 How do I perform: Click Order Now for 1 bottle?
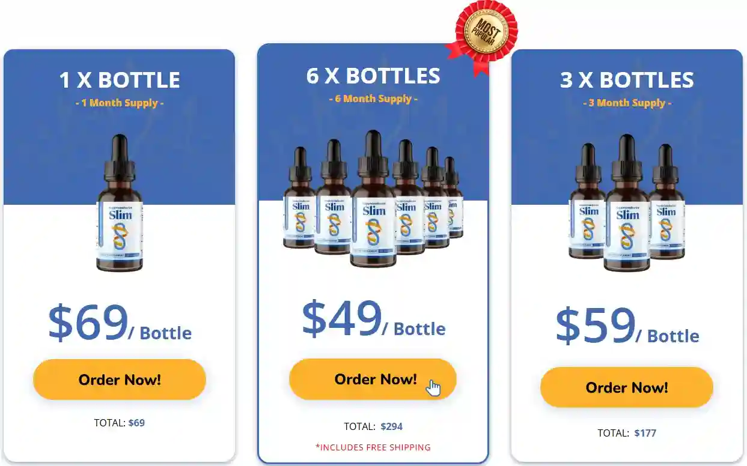120,380
